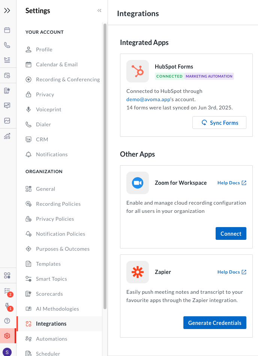Image resolution: width=258 pixels, height=356 pixels.
Task: Open the revenue analytics chart icon
Action: coord(8,136)
